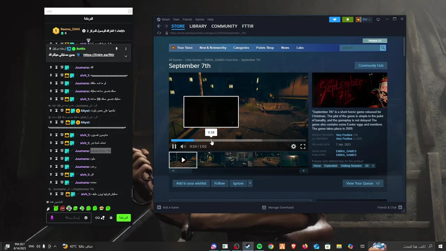Screen dimensions: 446x251
Task: Open Spotify from the taskbar
Action: coord(259,246)
